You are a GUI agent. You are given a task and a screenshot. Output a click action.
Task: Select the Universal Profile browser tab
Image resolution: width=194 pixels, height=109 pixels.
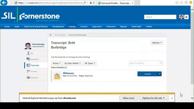(x=115, y=3)
